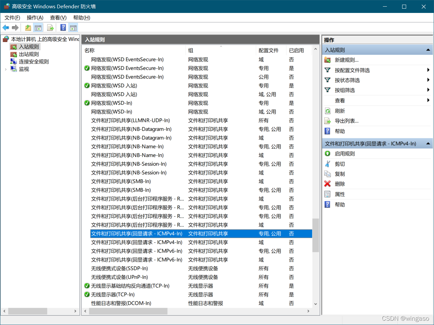Click rules list vertical scrollbar down arrow
The height and width of the screenshot is (325, 434).
point(316,304)
